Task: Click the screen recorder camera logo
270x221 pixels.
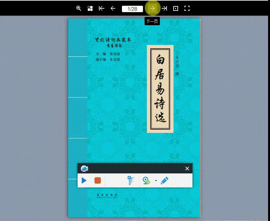Action: click(84, 168)
